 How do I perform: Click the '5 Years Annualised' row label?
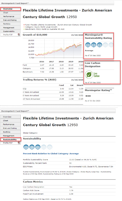pyautogui.click(x=31, y=96)
